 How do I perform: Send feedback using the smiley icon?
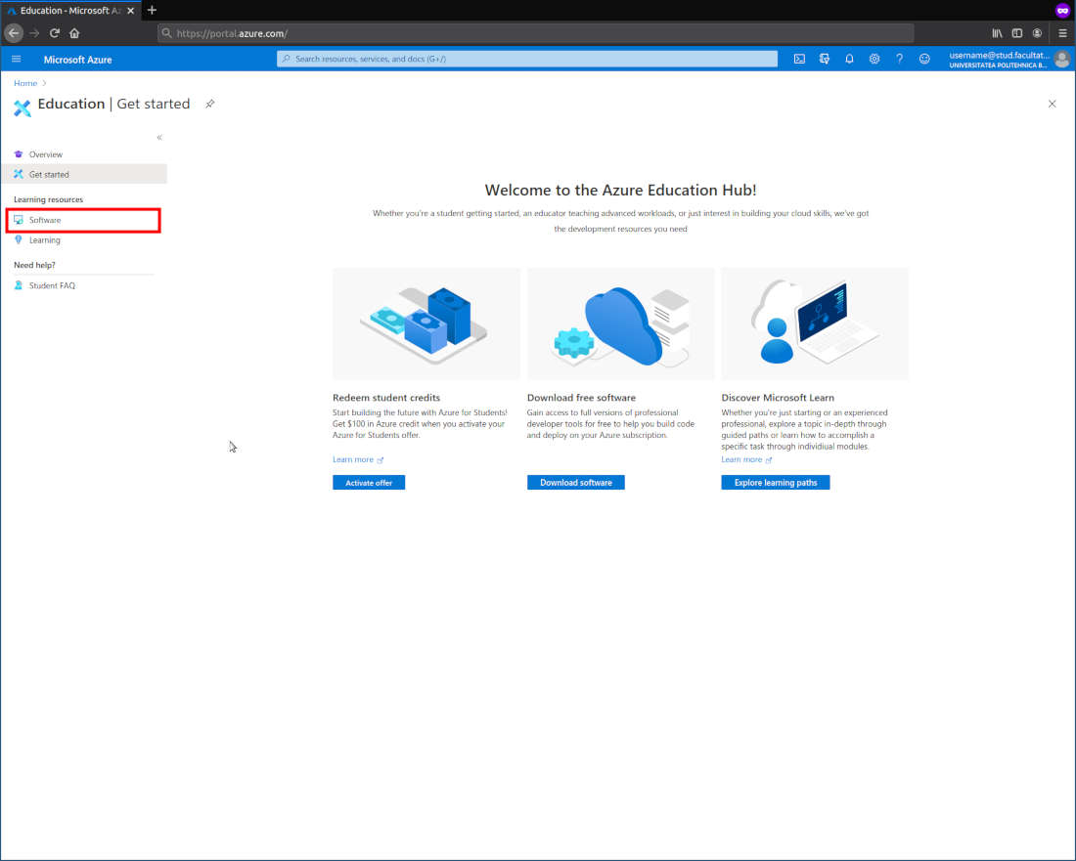[924, 59]
